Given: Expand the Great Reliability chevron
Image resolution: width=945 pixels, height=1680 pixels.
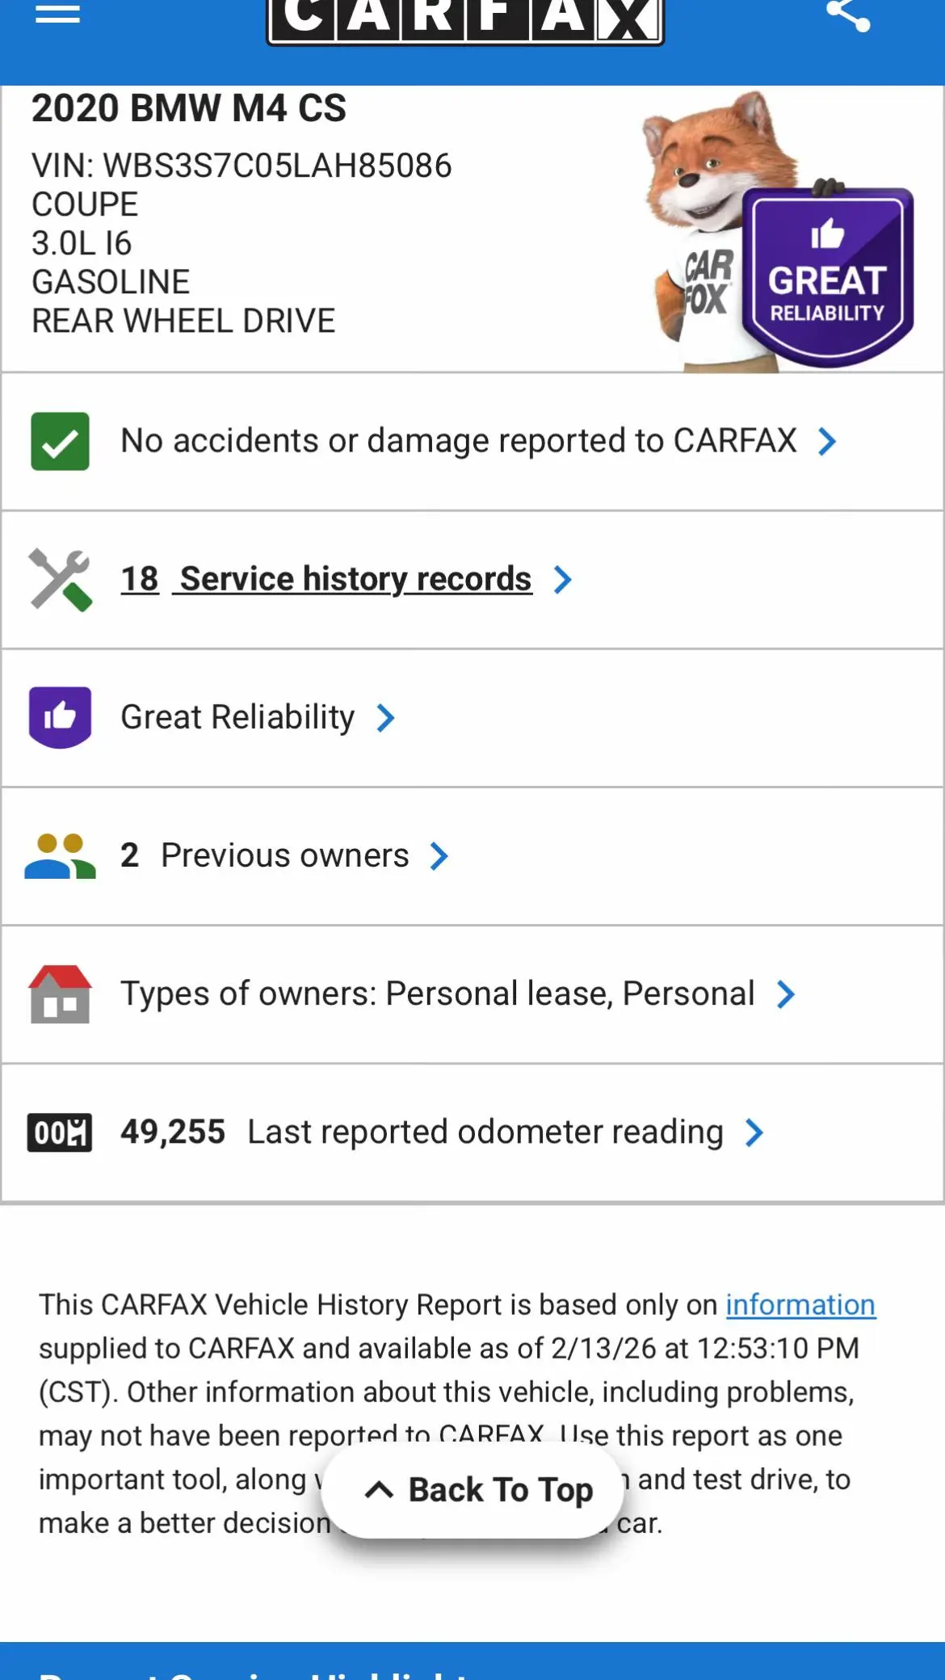Looking at the screenshot, I should point(385,718).
